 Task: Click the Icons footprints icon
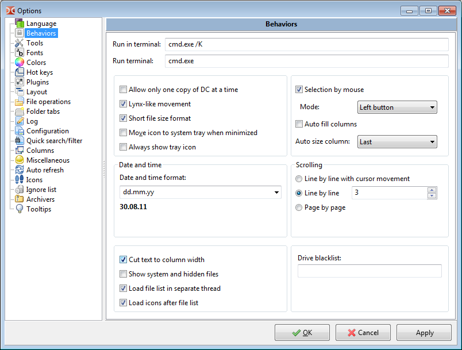pyautogui.click(x=20, y=180)
